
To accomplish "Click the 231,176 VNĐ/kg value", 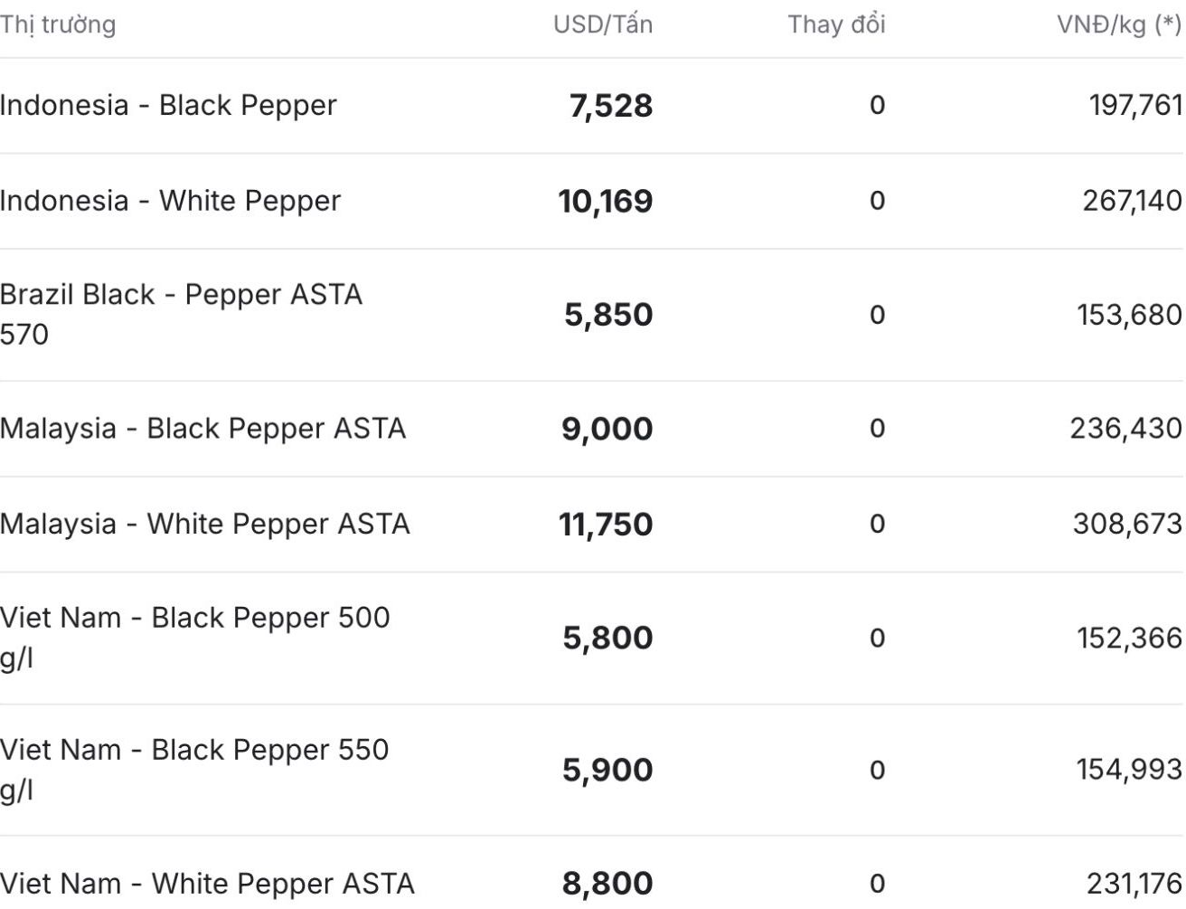I will tap(1134, 883).
